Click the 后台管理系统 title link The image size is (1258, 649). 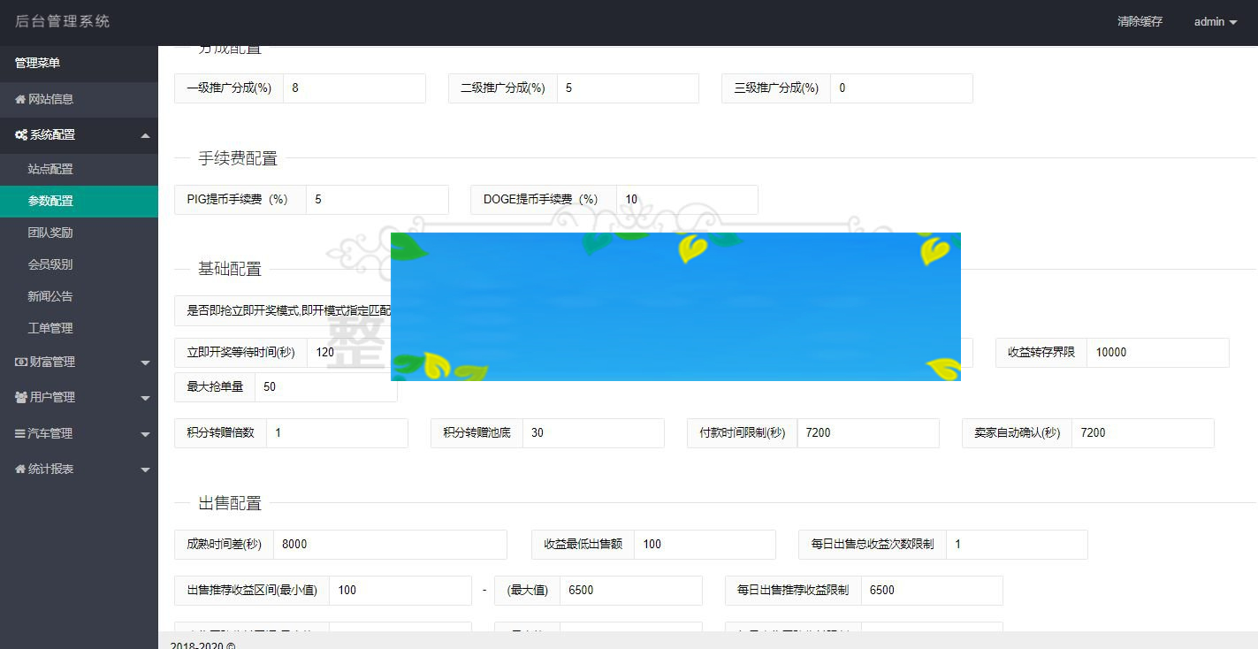click(62, 21)
